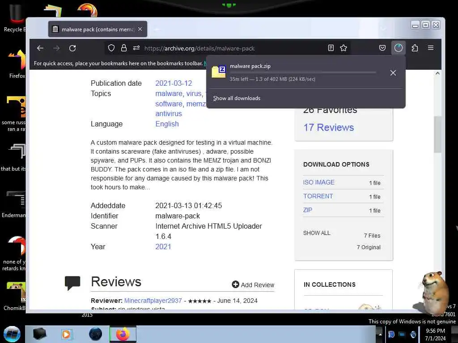Open the 2021-03-12 publication date link
Screen dimensions: 458x343
pyautogui.click(x=174, y=83)
